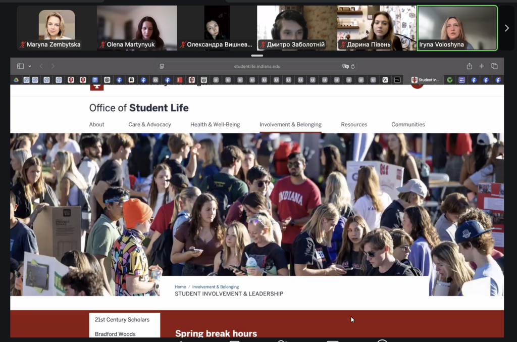Select Iryna Voloshyna's video thumbnail
Image resolution: width=517 pixels, height=342 pixels.
[x=457, y=28]
